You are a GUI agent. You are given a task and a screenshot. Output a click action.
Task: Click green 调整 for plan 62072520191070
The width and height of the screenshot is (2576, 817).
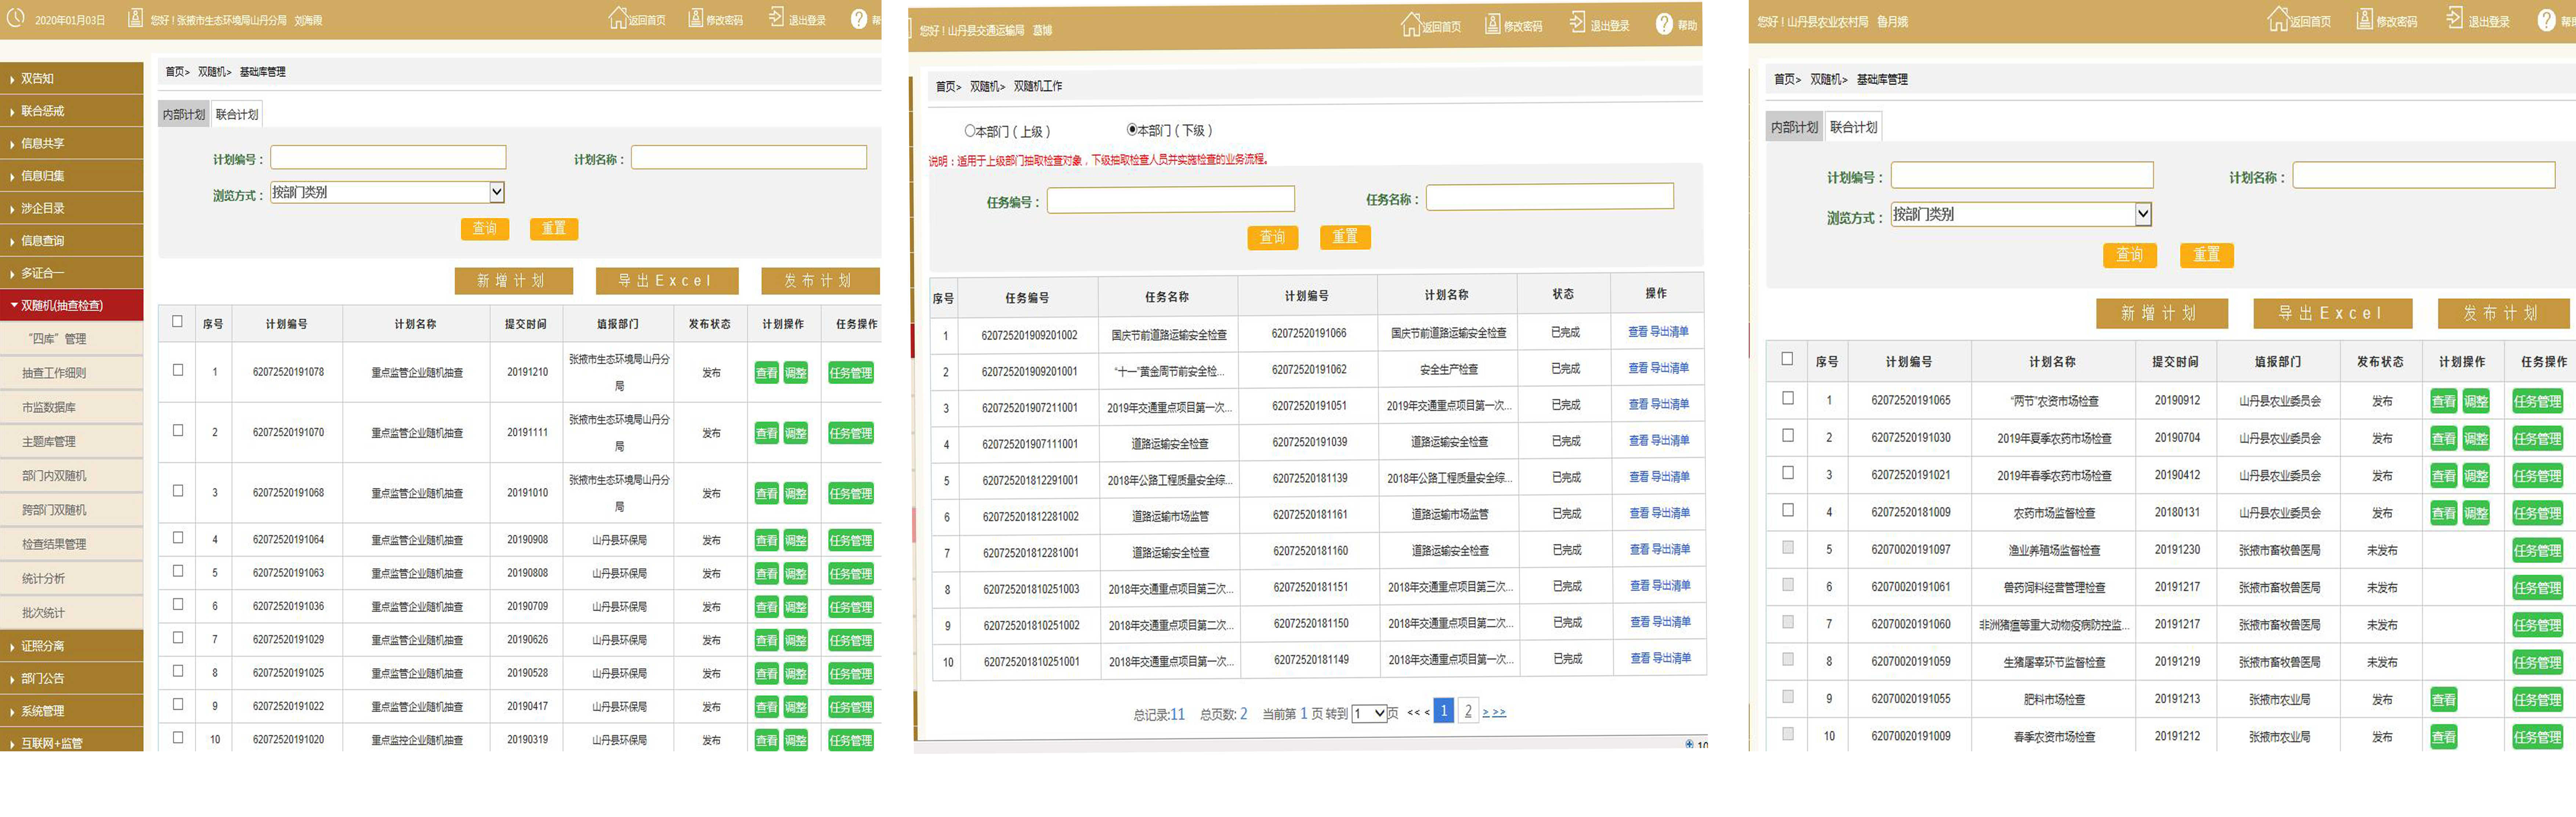coord(796,434)
